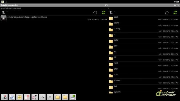Open file com.jarodyv.livewallpaper.galaxies_20.apk

27,17
